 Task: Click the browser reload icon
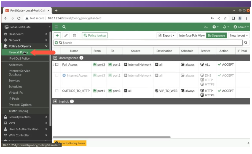coord(19,18)
